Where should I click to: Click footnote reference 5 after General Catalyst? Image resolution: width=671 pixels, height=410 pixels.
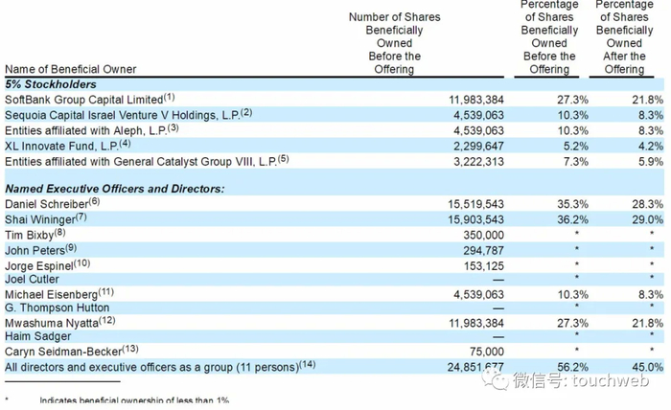[284, 157]
